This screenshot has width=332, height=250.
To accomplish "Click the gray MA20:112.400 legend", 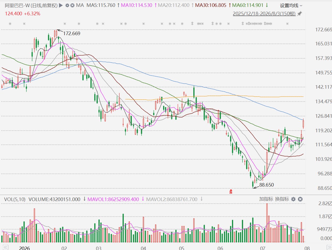I will pos(174,5).
